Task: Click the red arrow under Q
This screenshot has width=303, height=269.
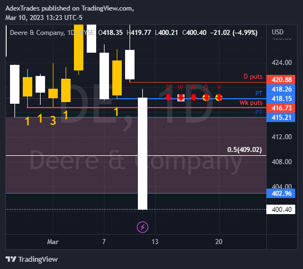Action: pyautogui.click(x=206, y=98)
